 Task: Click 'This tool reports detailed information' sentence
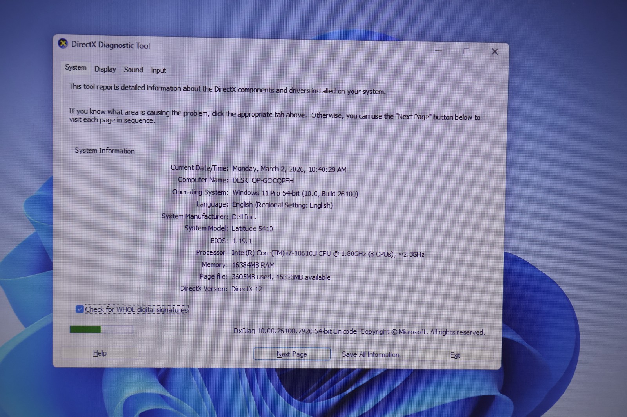point(227,89)
